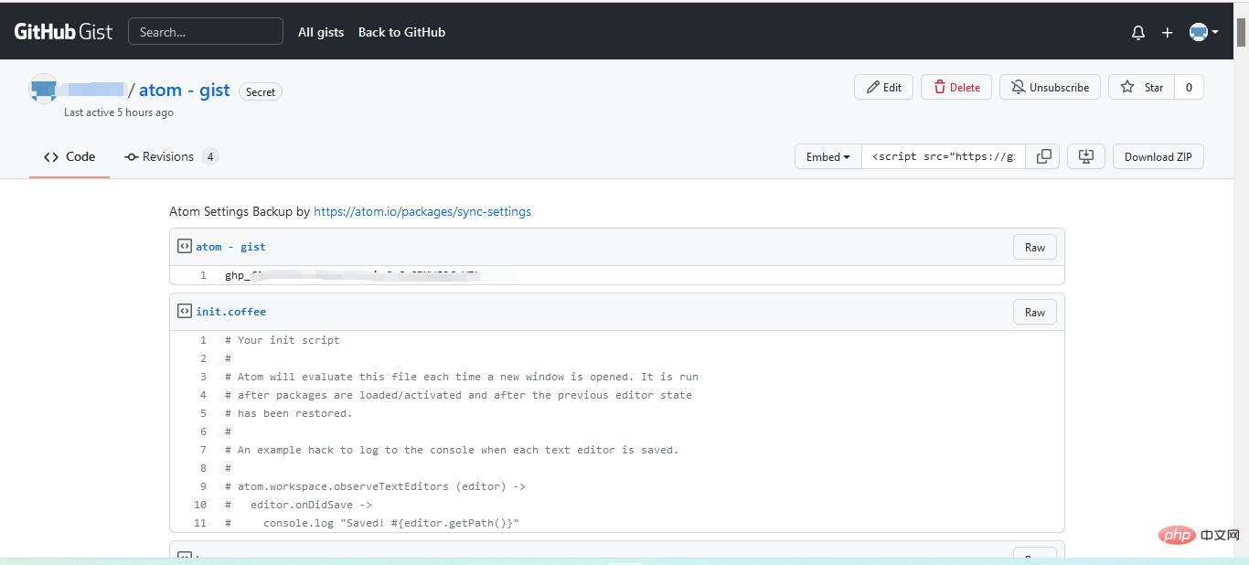Screen dimensions: 1249x565
Task: Star this gist
Action: coord(1141,87)
